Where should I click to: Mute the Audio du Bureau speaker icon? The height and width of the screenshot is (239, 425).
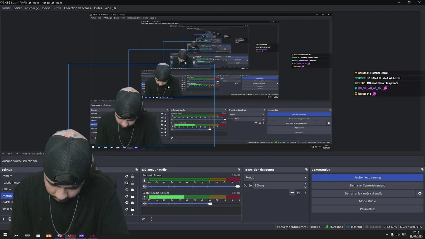point(145,186)
